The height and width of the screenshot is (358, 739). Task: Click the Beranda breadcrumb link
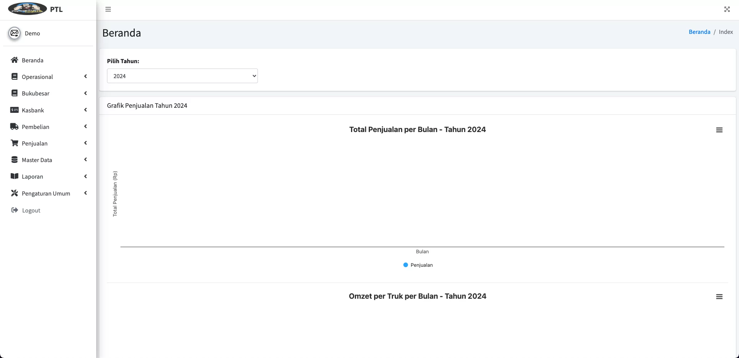[x=699, y=32]
